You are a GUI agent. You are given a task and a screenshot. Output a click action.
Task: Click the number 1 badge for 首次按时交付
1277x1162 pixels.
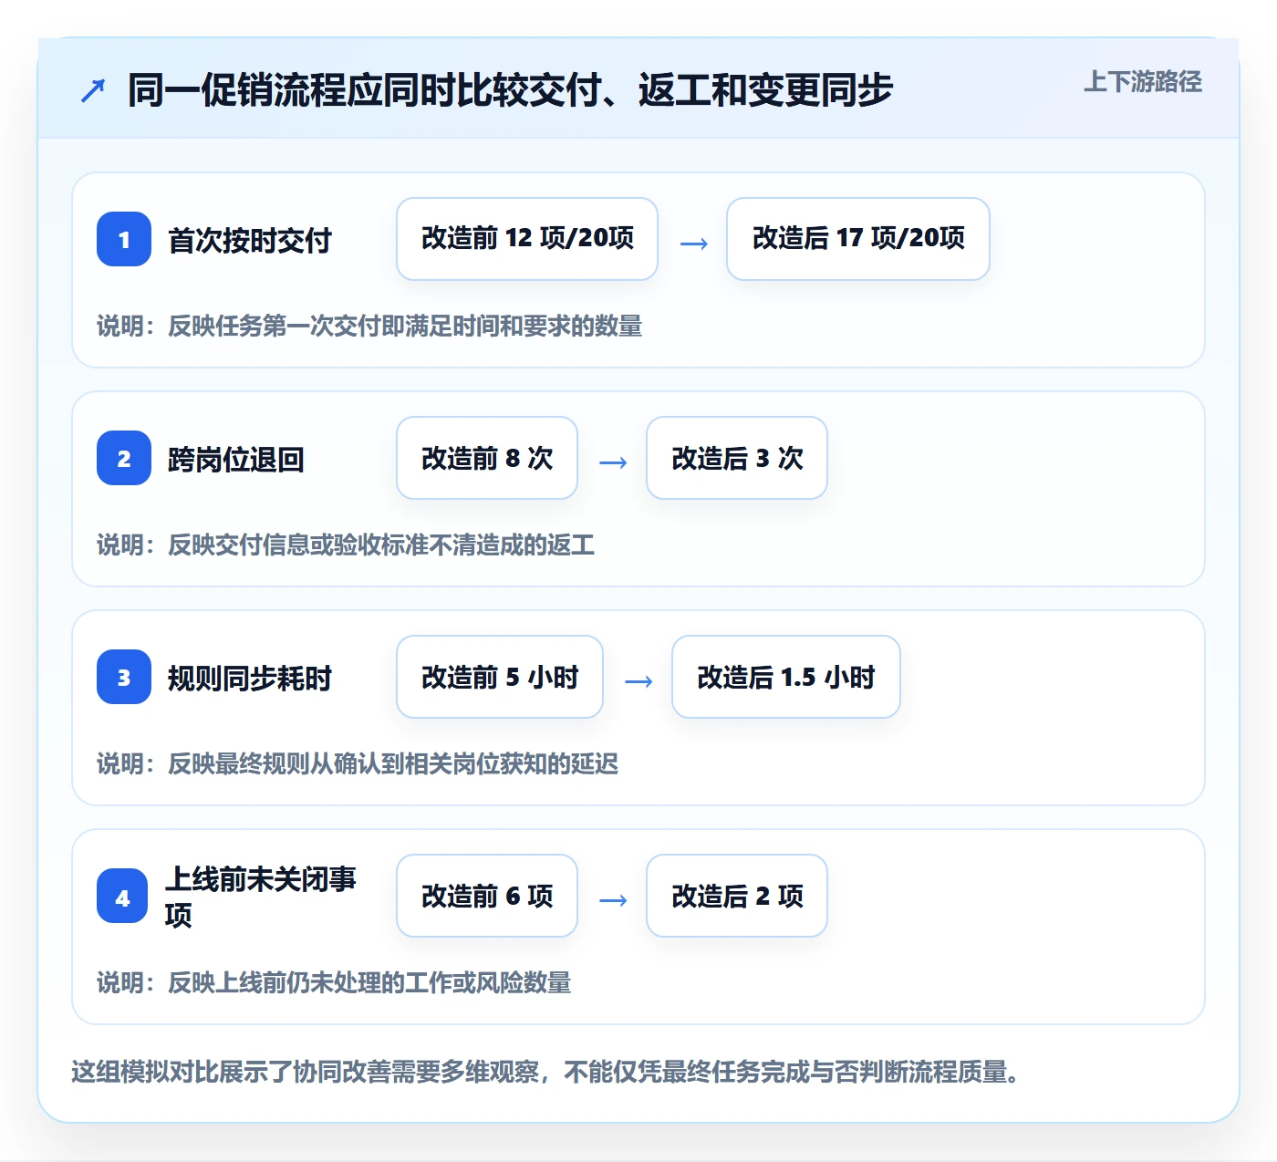[x=124, y=239]
